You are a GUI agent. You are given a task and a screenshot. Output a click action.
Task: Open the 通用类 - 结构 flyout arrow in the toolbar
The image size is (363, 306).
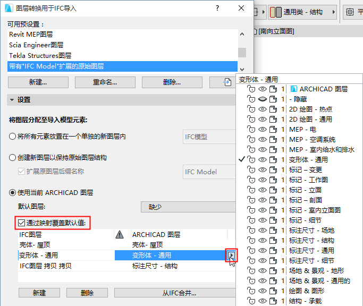(x=334, y=12)
